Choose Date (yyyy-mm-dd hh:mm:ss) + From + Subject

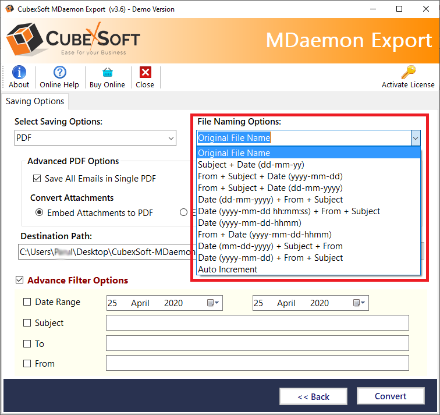(308, 211)
